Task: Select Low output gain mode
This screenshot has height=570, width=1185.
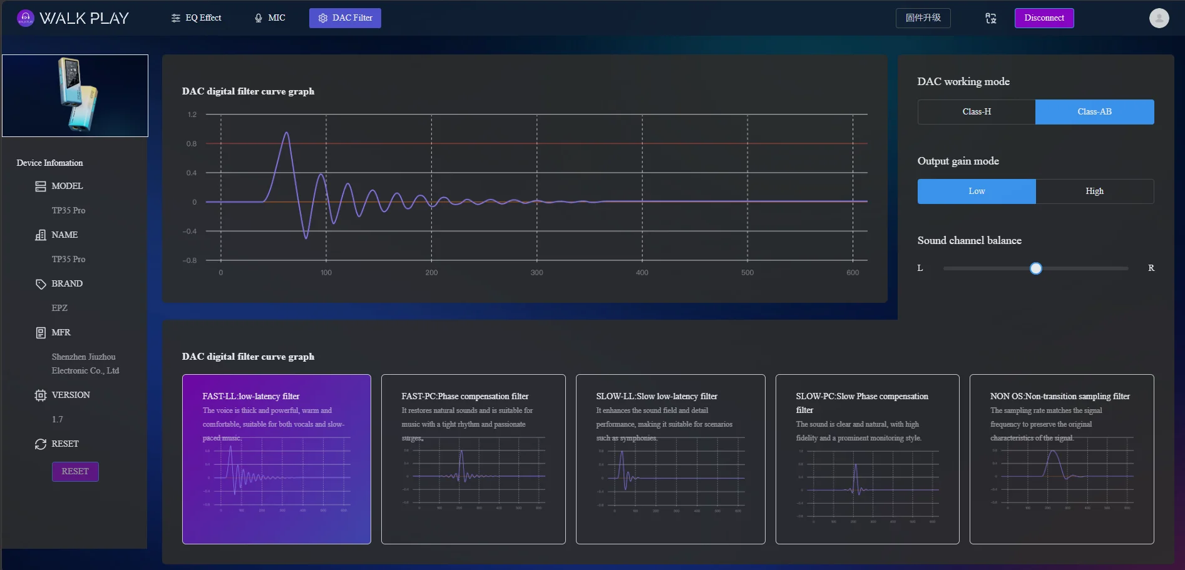Action: click(977, 191)
